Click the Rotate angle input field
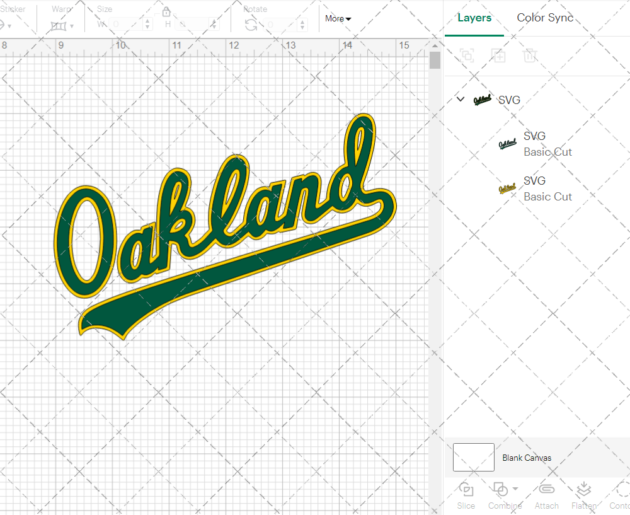630x515 pixels. click(x=281, y=25)
